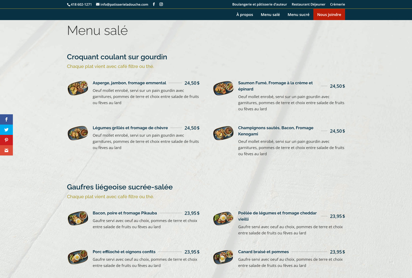Open Légumes grillés et chèvre dish photo
The height and width of the screenshot is (278, 412).
[x=78, y=133]
